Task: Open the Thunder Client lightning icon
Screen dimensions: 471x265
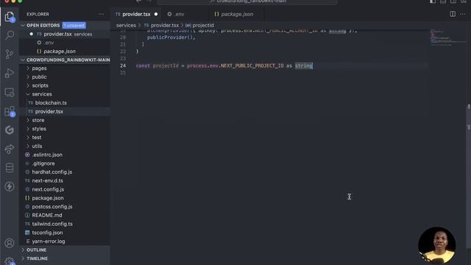Action: click(x=10, y=186)
